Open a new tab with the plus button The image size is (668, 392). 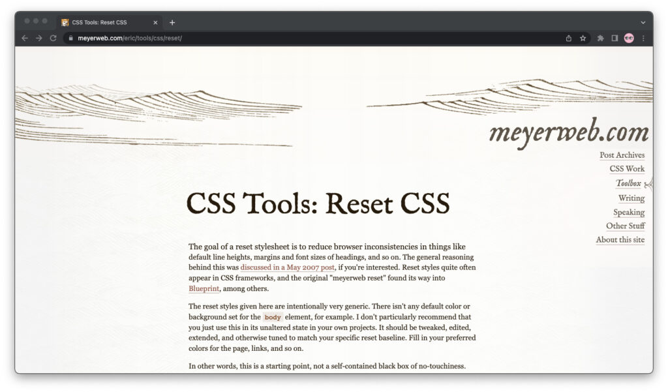(172, 23)
